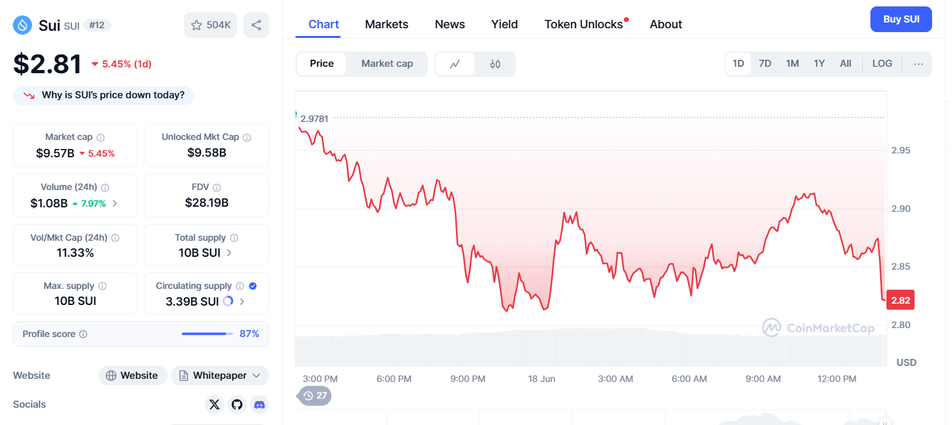Open the Token Unlocks tab

point(584,24)
